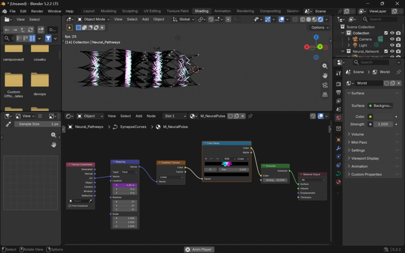Toggle From Instancer checkbox in Texture Coordinate node

[x=70, y=206]
